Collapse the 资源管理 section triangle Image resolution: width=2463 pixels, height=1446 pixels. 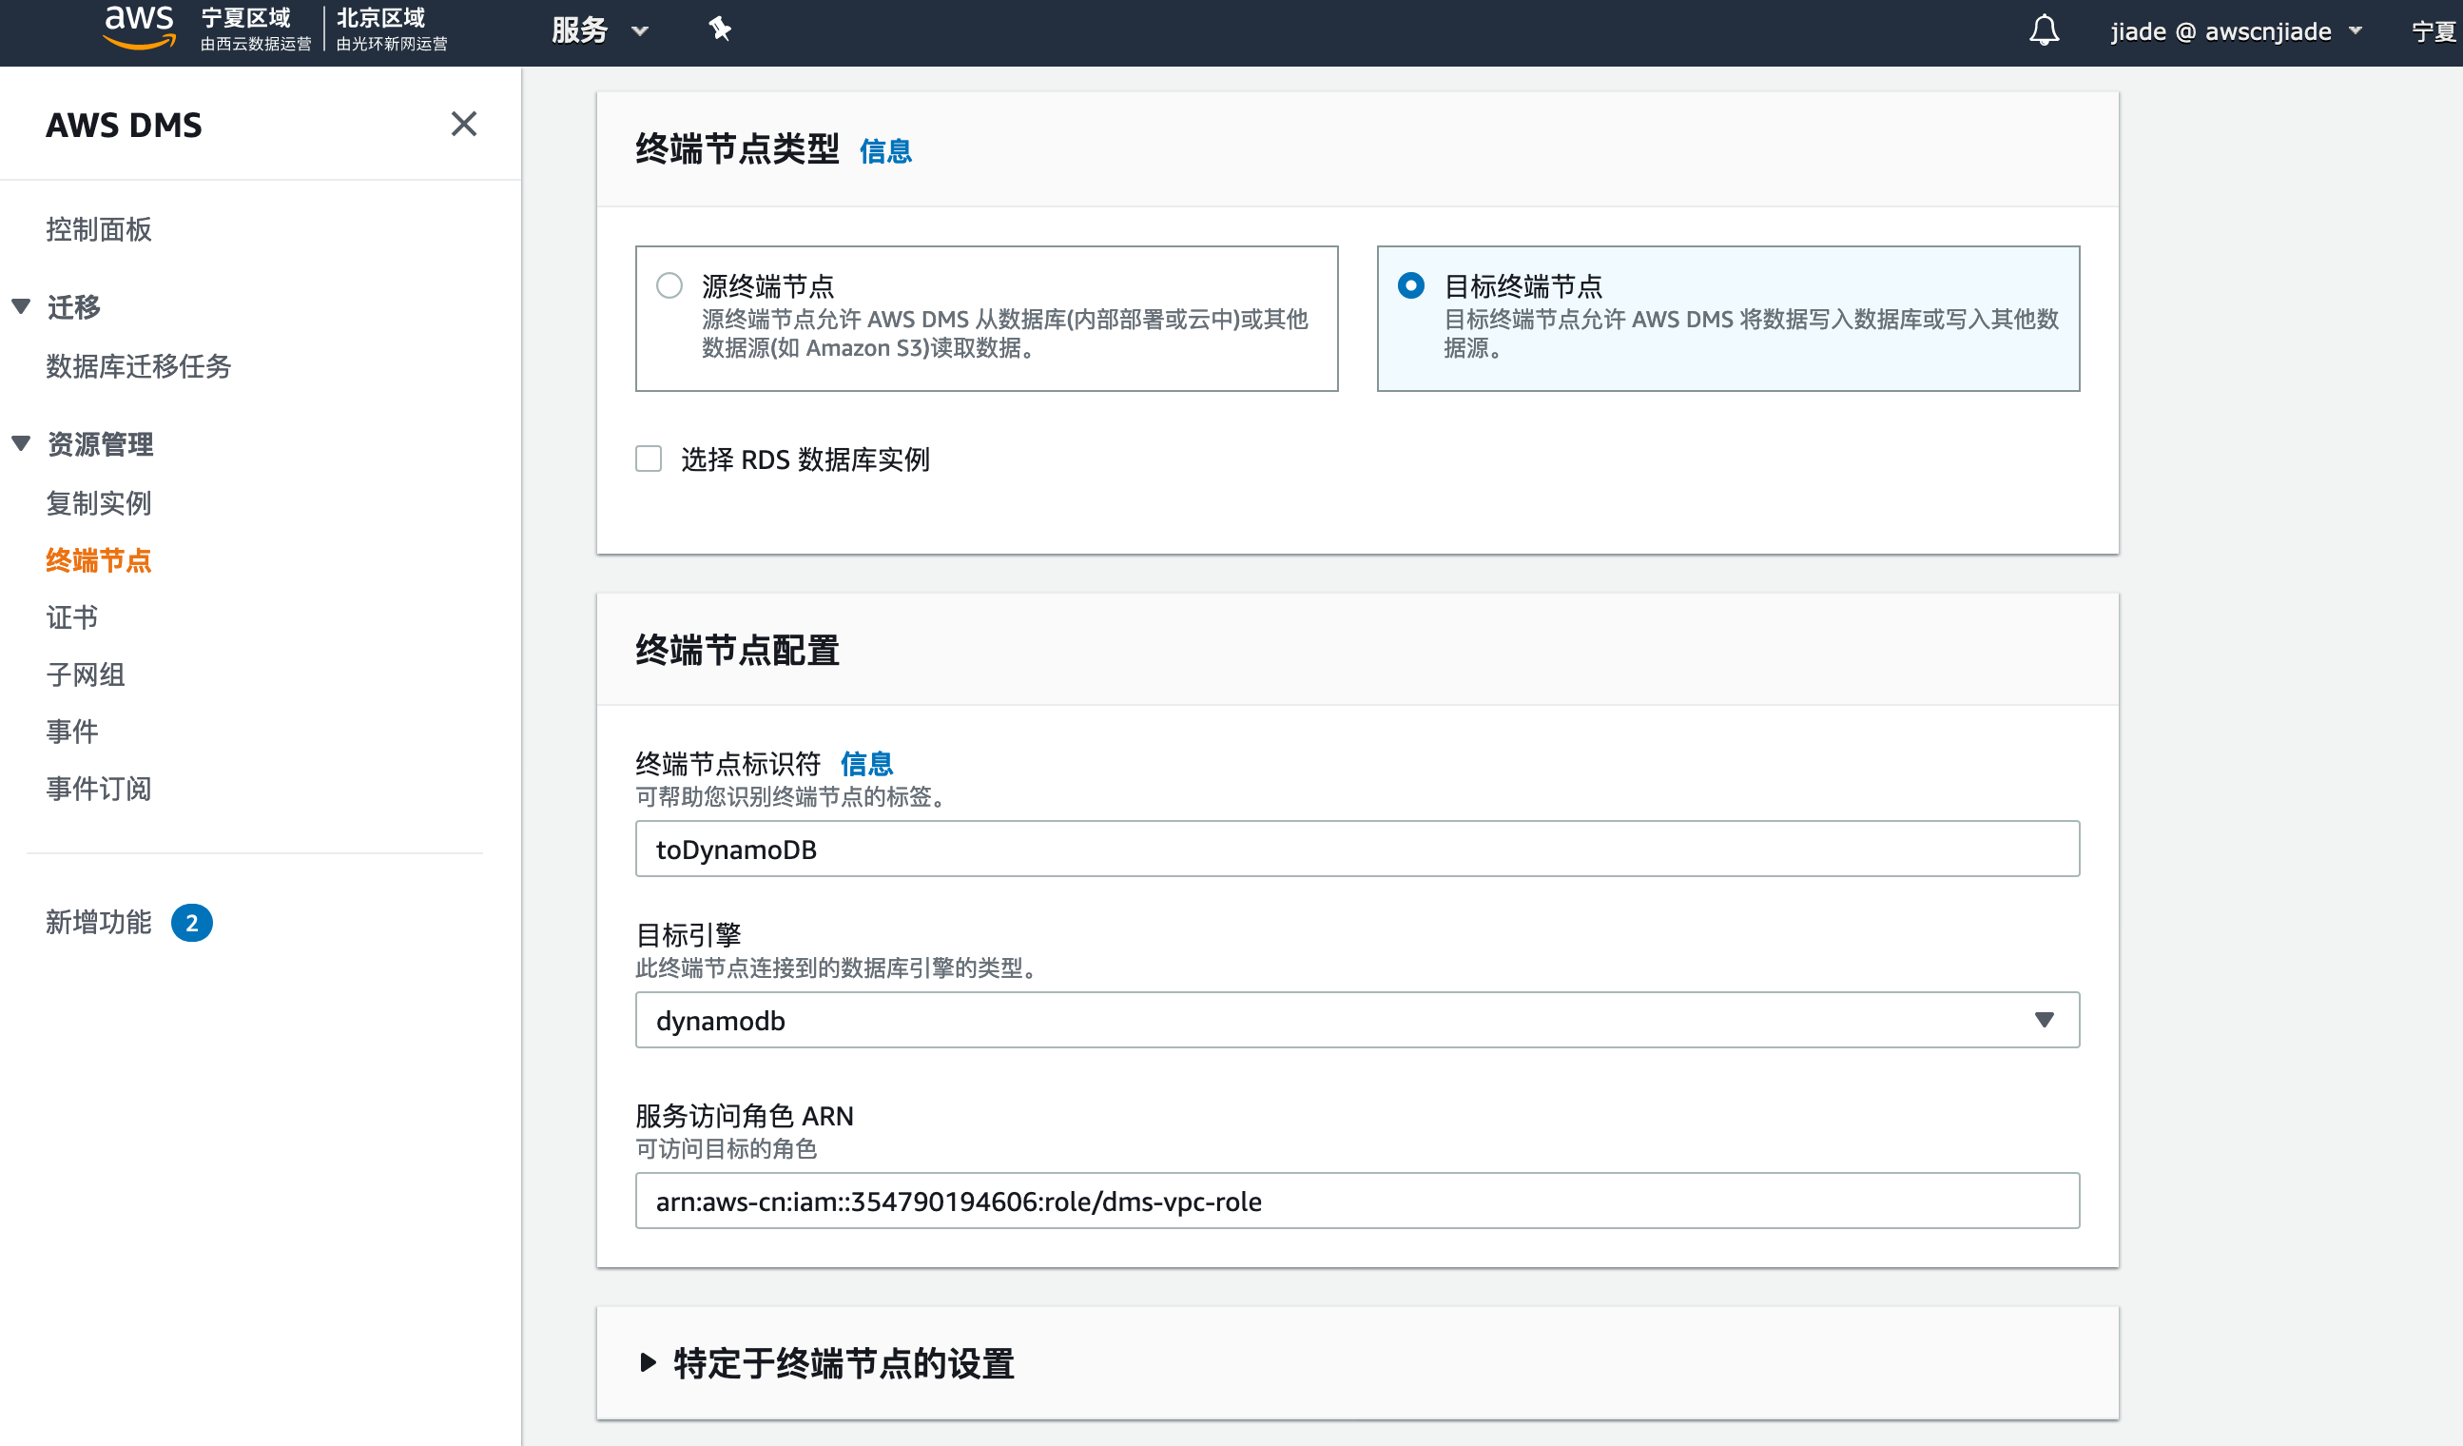[22, 444]
